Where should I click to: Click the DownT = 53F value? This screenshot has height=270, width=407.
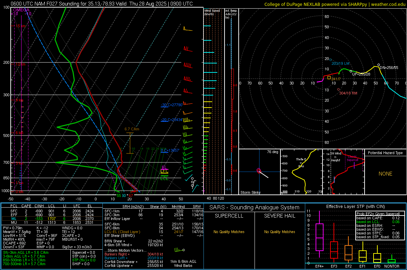click(14, 247)
